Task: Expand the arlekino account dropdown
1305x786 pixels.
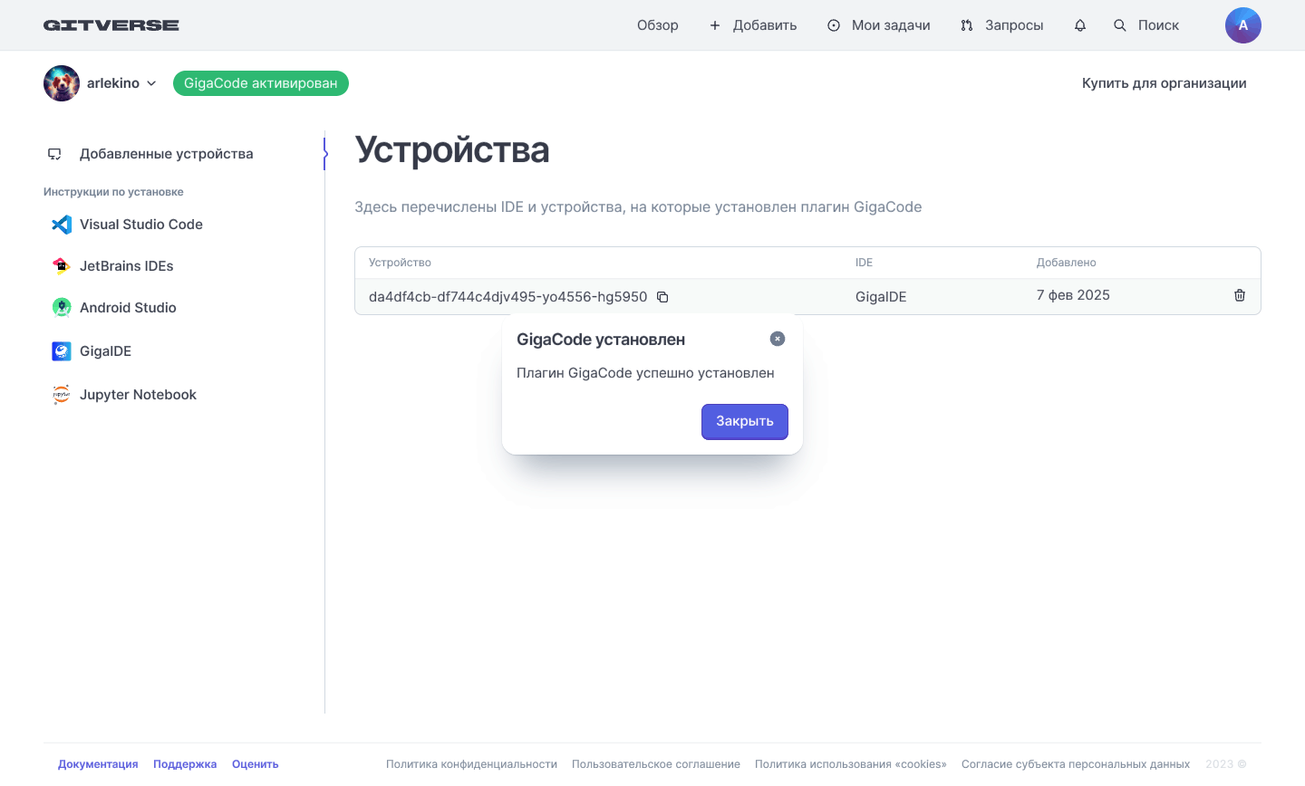Action: coord(150,83)
